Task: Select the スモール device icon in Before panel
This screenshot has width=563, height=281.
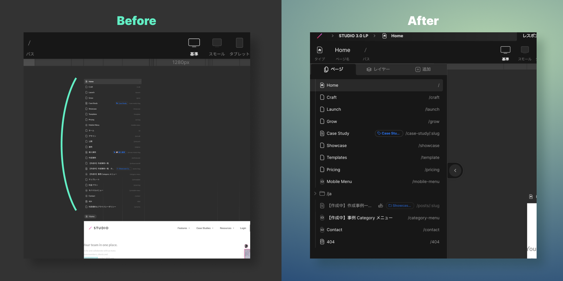Action: [x=217, y=43]
